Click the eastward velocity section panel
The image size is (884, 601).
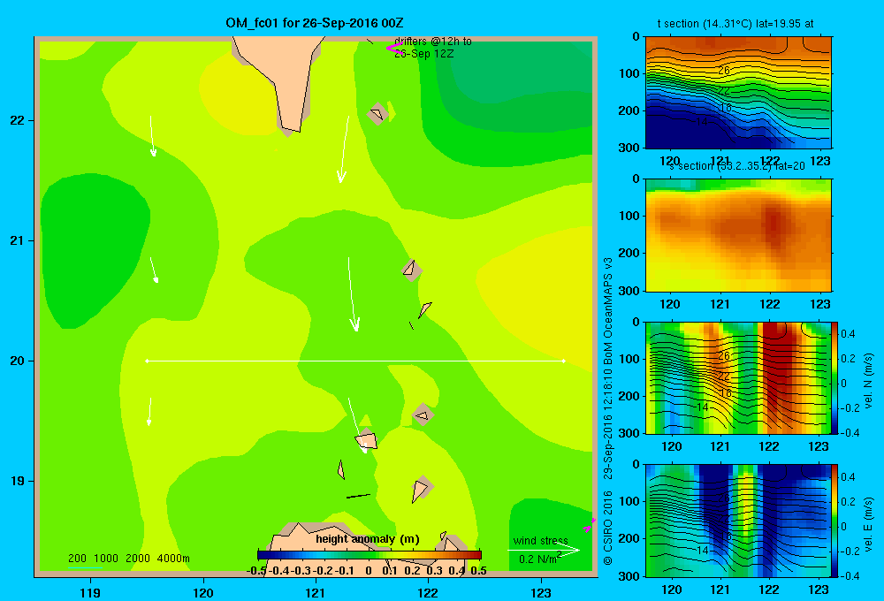pyautogui.click(x=738, y=521)
